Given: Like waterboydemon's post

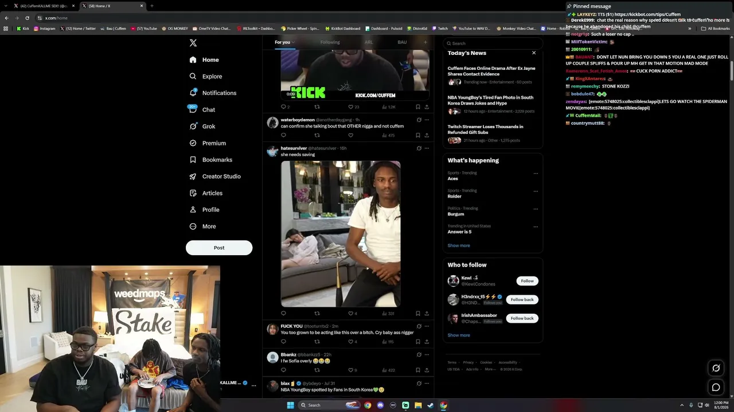Looking at the screenshot, I should pos(351,136).
